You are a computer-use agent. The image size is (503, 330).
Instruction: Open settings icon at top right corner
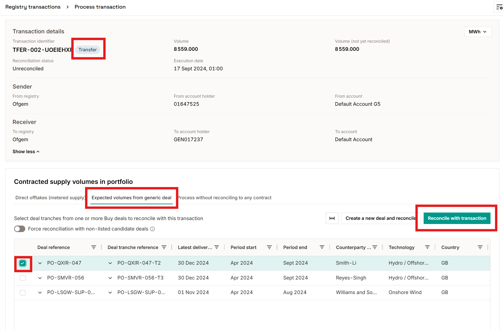(x=499, y=7)
